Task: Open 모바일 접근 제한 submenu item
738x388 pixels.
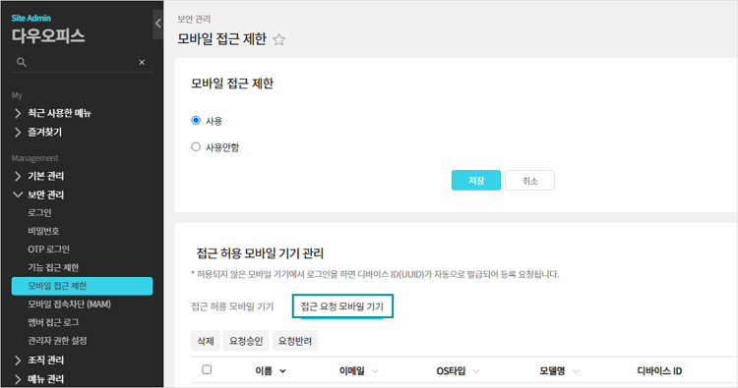Action: coord(82,286)
